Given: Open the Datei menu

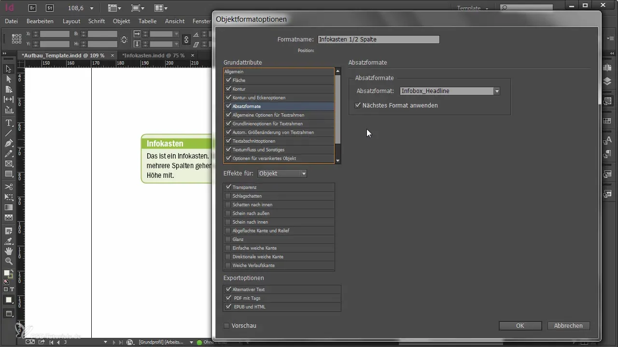Looking at the screenshot, I should 11,21.
